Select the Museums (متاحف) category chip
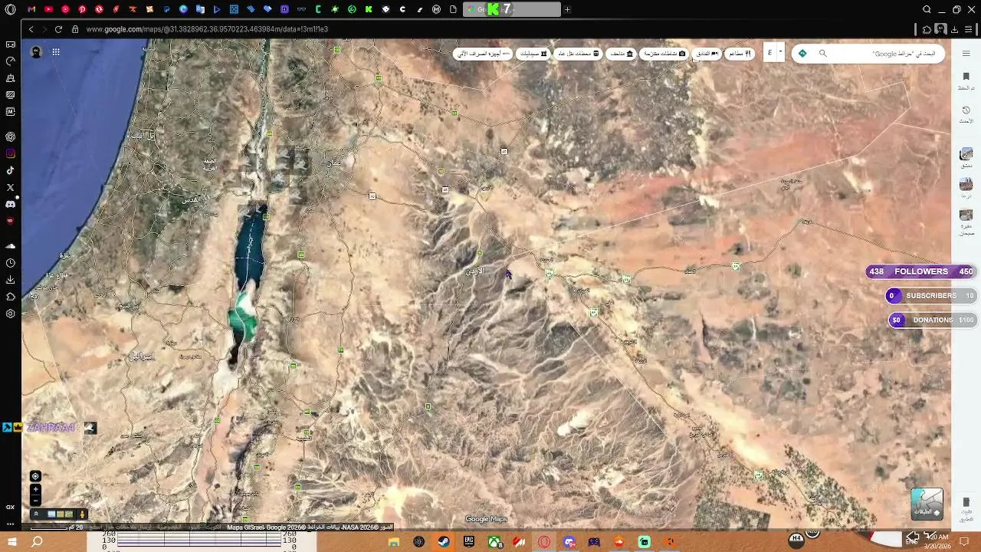The height and width of the screenshot is (552, 981). 621,54
